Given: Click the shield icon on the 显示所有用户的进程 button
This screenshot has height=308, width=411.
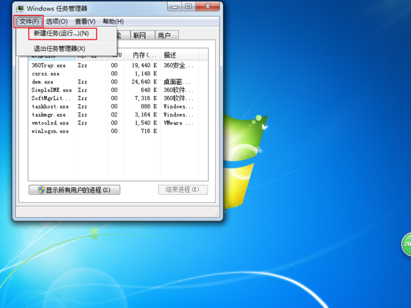Looking at the screenshot, I should (41, 190).
